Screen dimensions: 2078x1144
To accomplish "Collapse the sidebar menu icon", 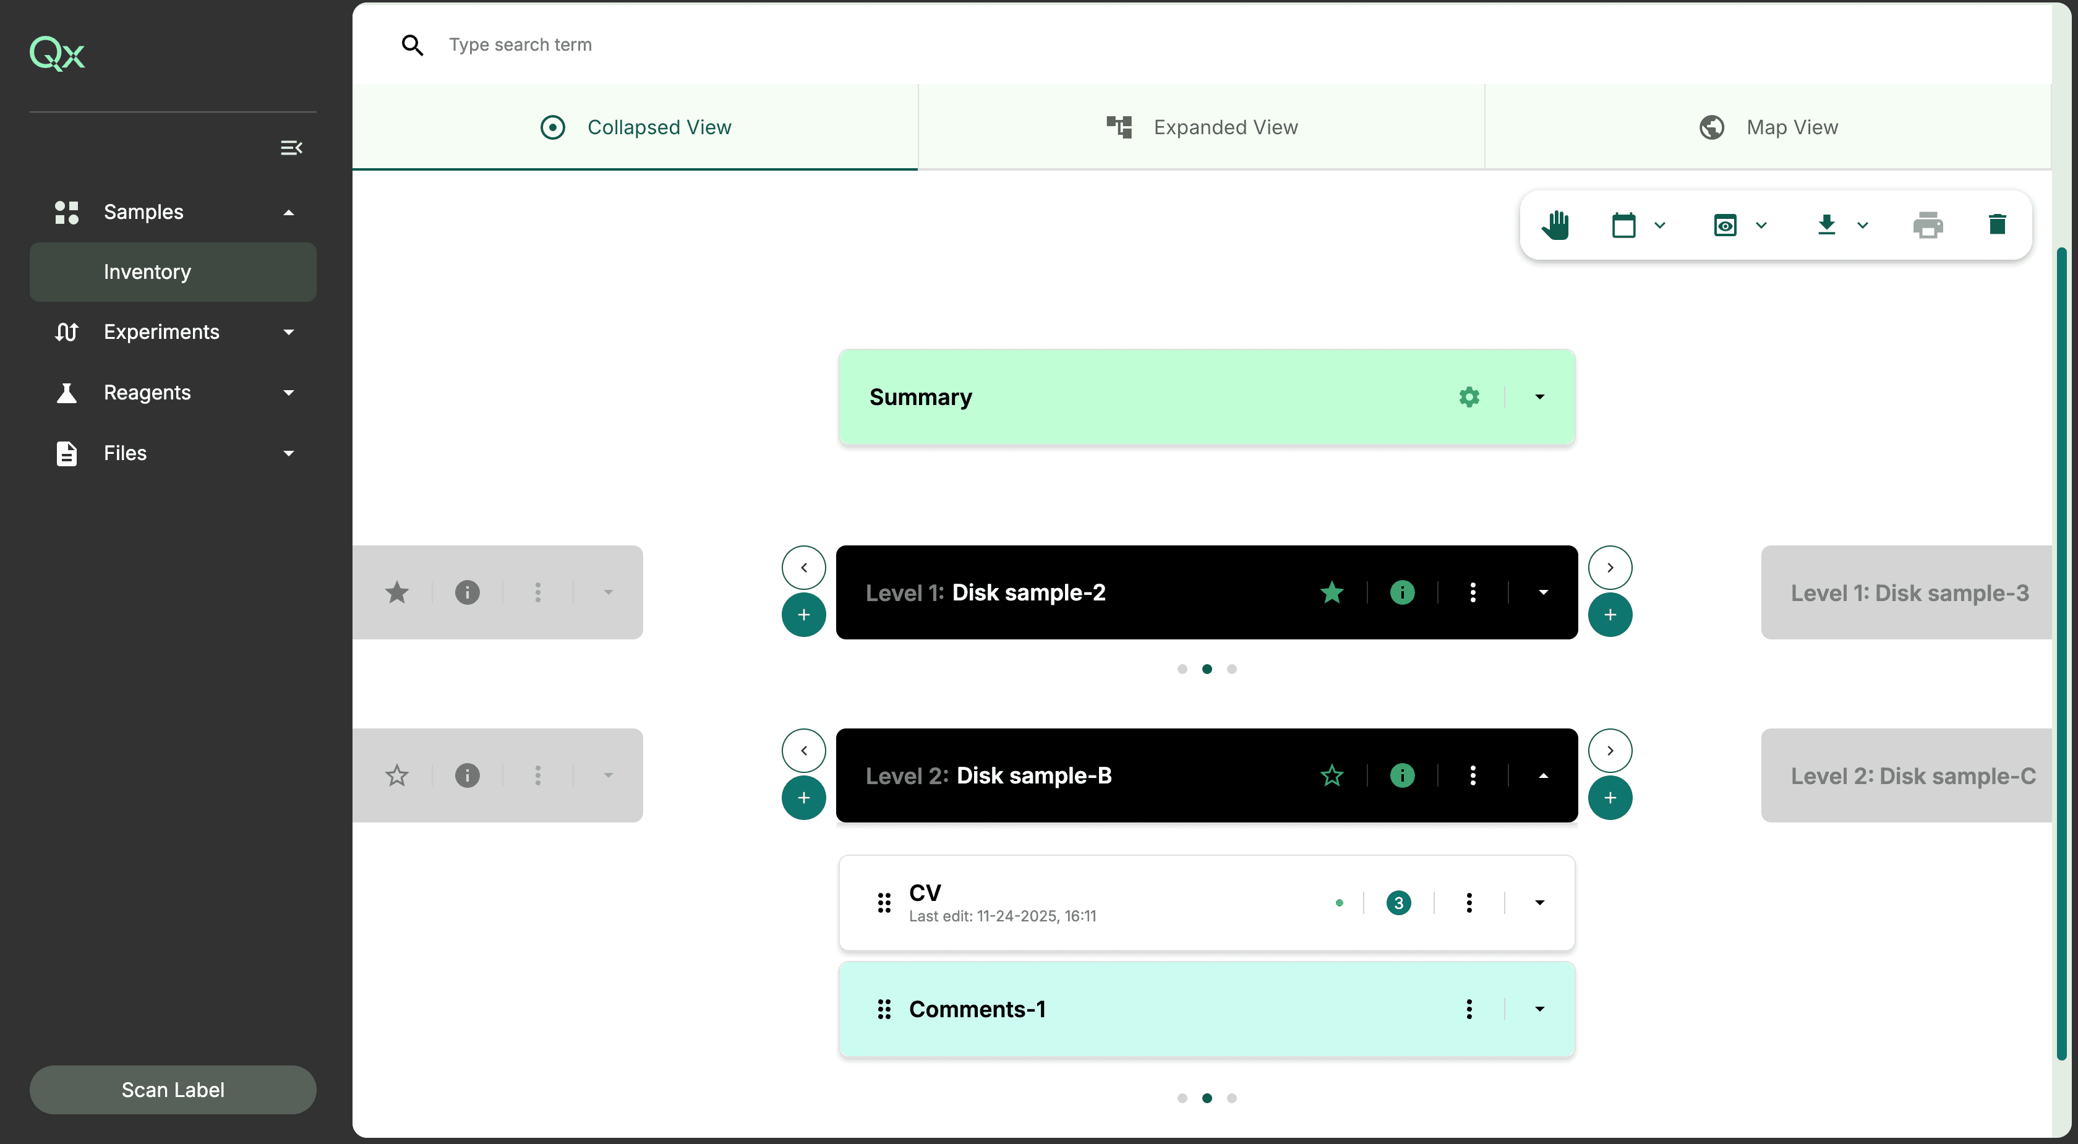I will pos(291,148).
